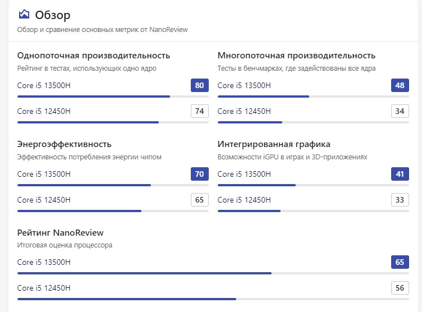Viewport: 422px width, 312px height.
Task: Click 'Эффективность потребления энергии чипом' text
Action: pos(89,157)
